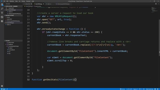The width and height of the screenshot is (160, 90).
Task: Open the Extensions view in activity bar
Action: [2, 21]
